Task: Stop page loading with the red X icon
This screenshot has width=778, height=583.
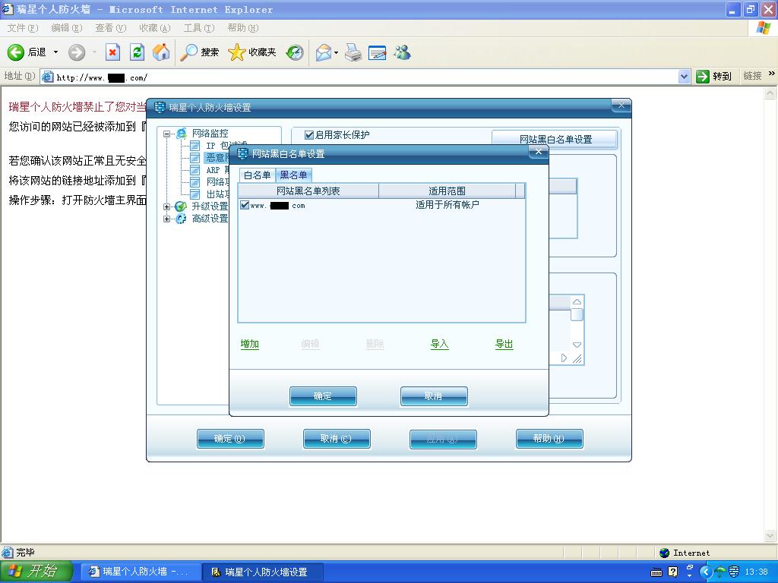Action: [112, 52]
